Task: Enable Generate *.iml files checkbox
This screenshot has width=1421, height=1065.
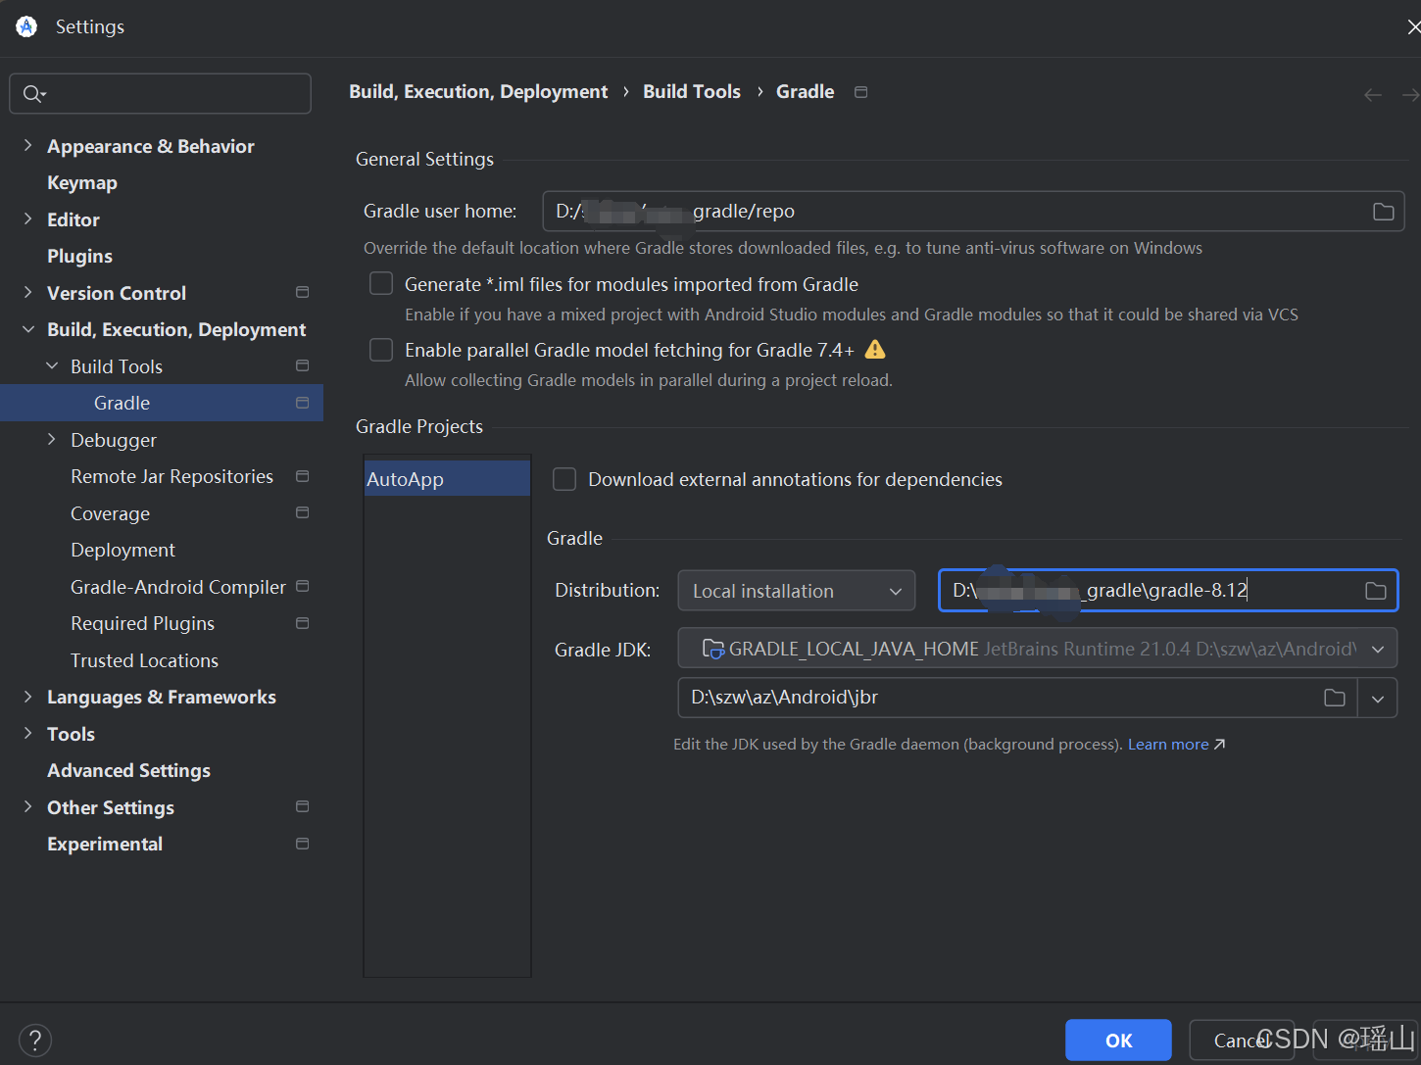Action: click(381, 284)
